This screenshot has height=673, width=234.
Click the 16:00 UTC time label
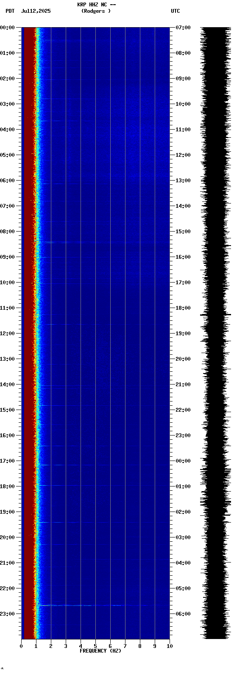tap(183, 257)
